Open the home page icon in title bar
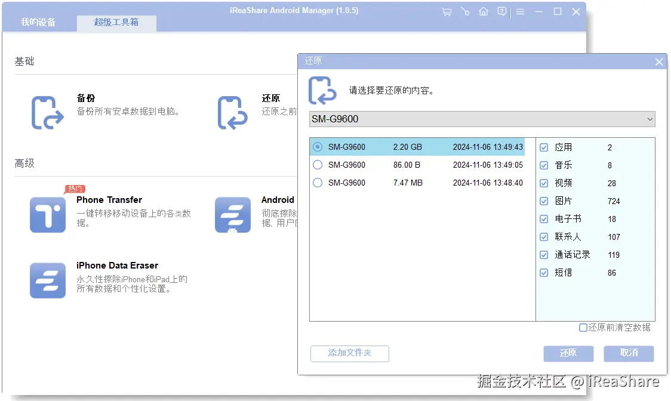The height and width of the screenshot is (401, 671). pos(484,11)
